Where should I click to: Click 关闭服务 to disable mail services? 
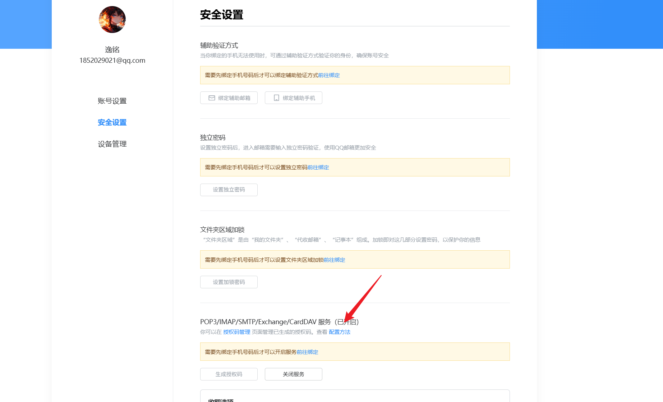[294, 374]
